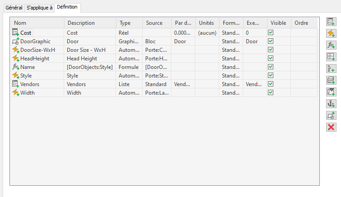The image size is (341, 197).
Task: Click the Unités cell showing (aucun)
Action: coord(207,32)
